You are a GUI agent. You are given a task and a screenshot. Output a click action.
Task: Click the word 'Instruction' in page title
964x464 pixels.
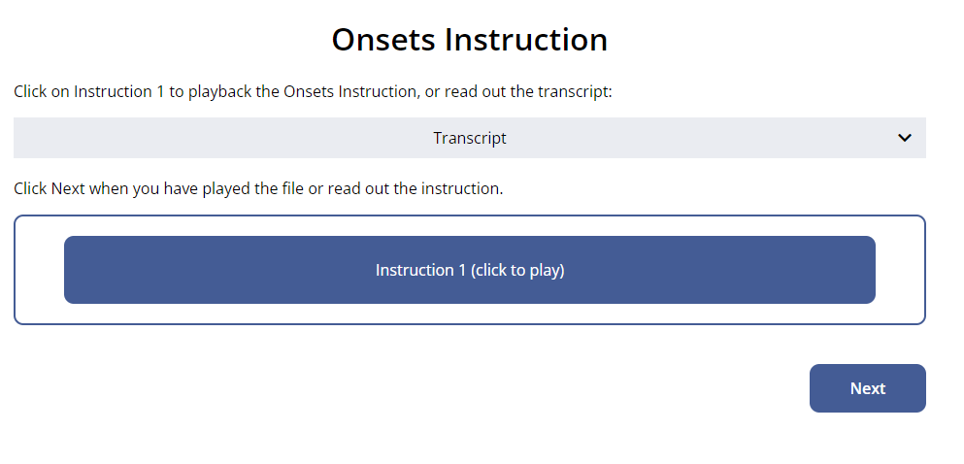526,40
